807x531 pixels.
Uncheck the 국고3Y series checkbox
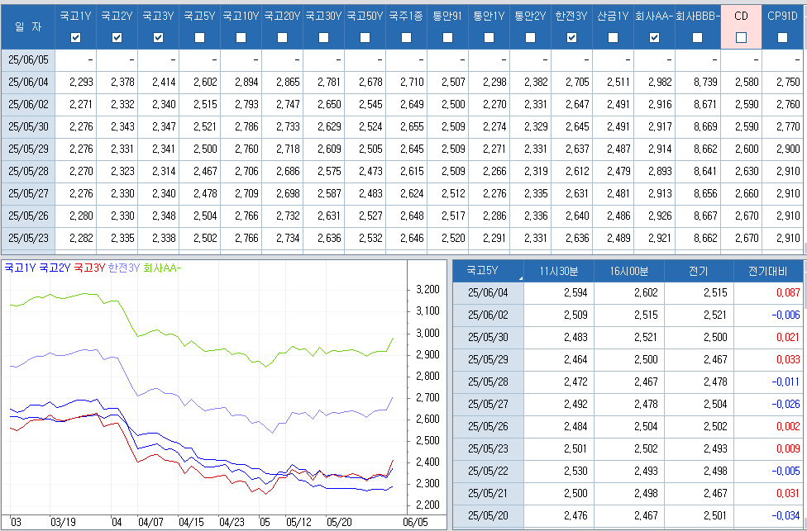(158, 37)
